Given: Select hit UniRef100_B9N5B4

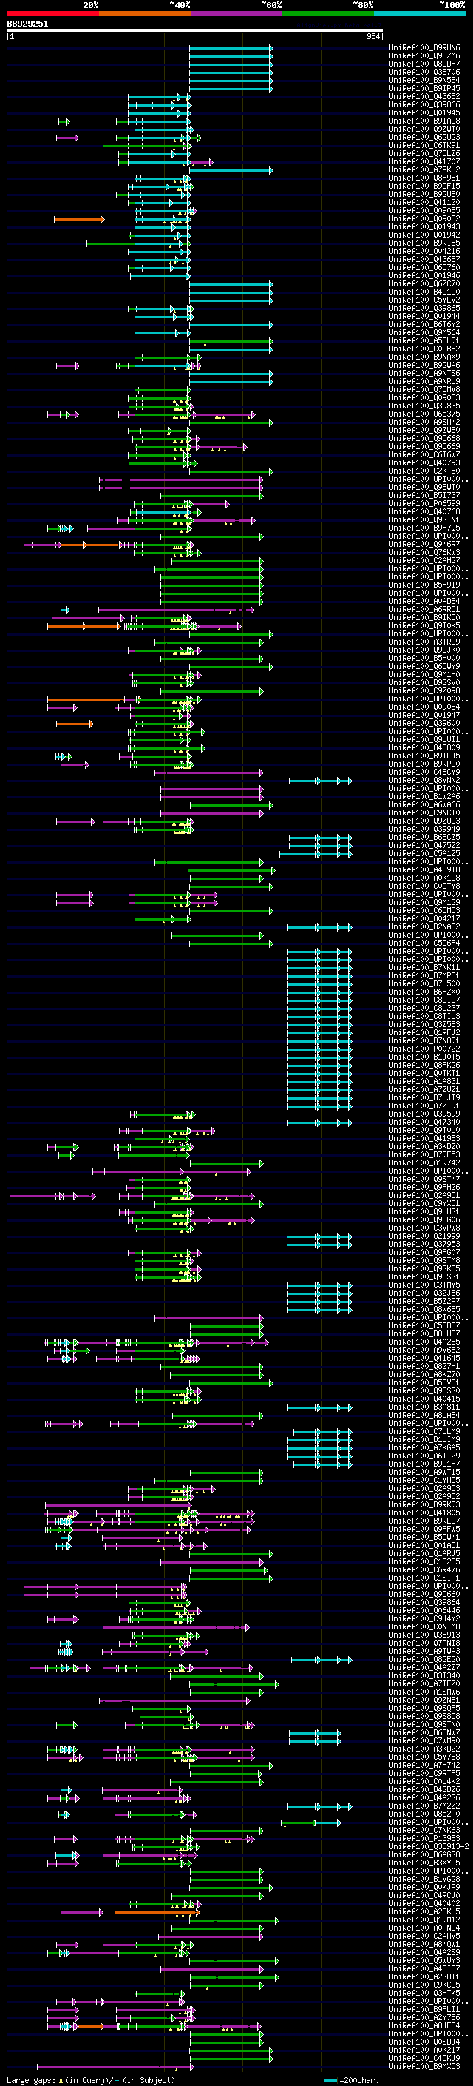Looking at the screenshot, I should pyautogui.click(x=424, y=80).
